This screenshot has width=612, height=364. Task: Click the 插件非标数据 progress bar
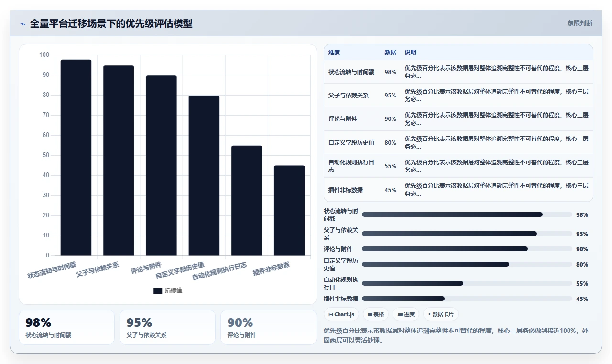(467, 299)
